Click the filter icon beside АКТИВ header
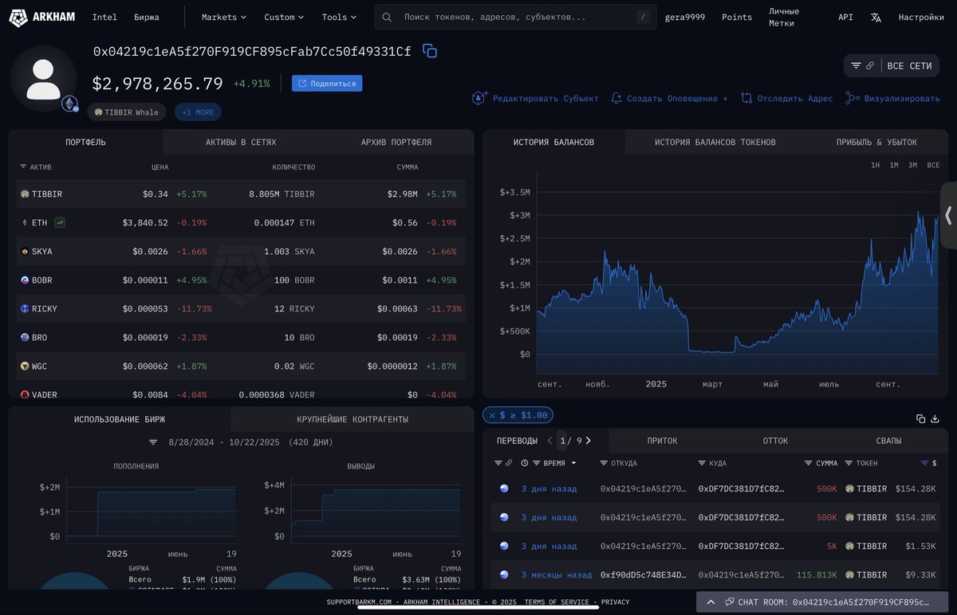 23,167
